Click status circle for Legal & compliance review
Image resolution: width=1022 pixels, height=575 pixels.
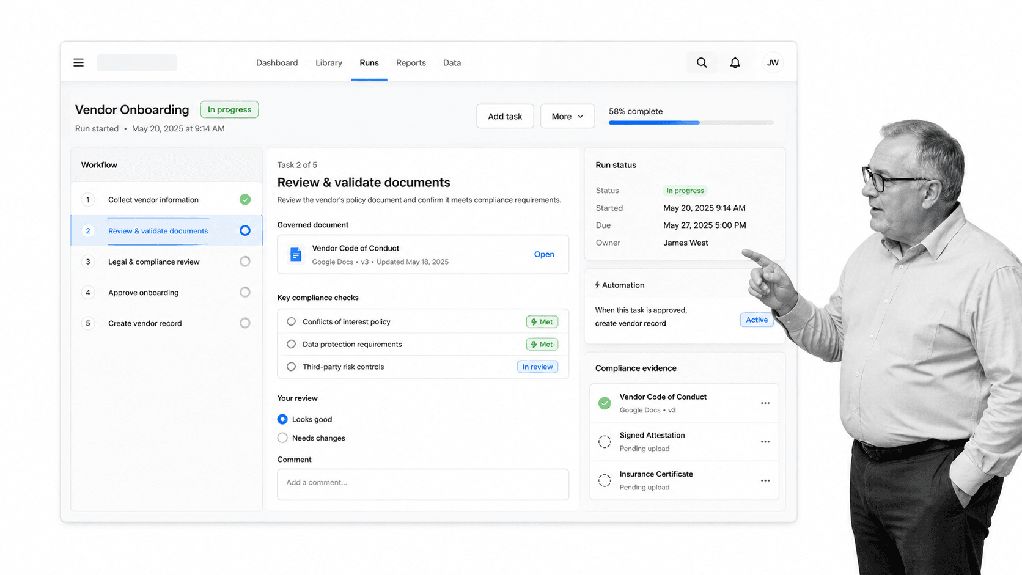pos(245,262)
